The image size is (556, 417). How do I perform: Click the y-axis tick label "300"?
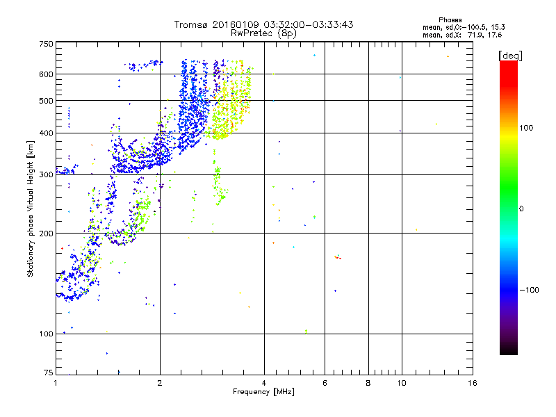click(x=46, y=174)
